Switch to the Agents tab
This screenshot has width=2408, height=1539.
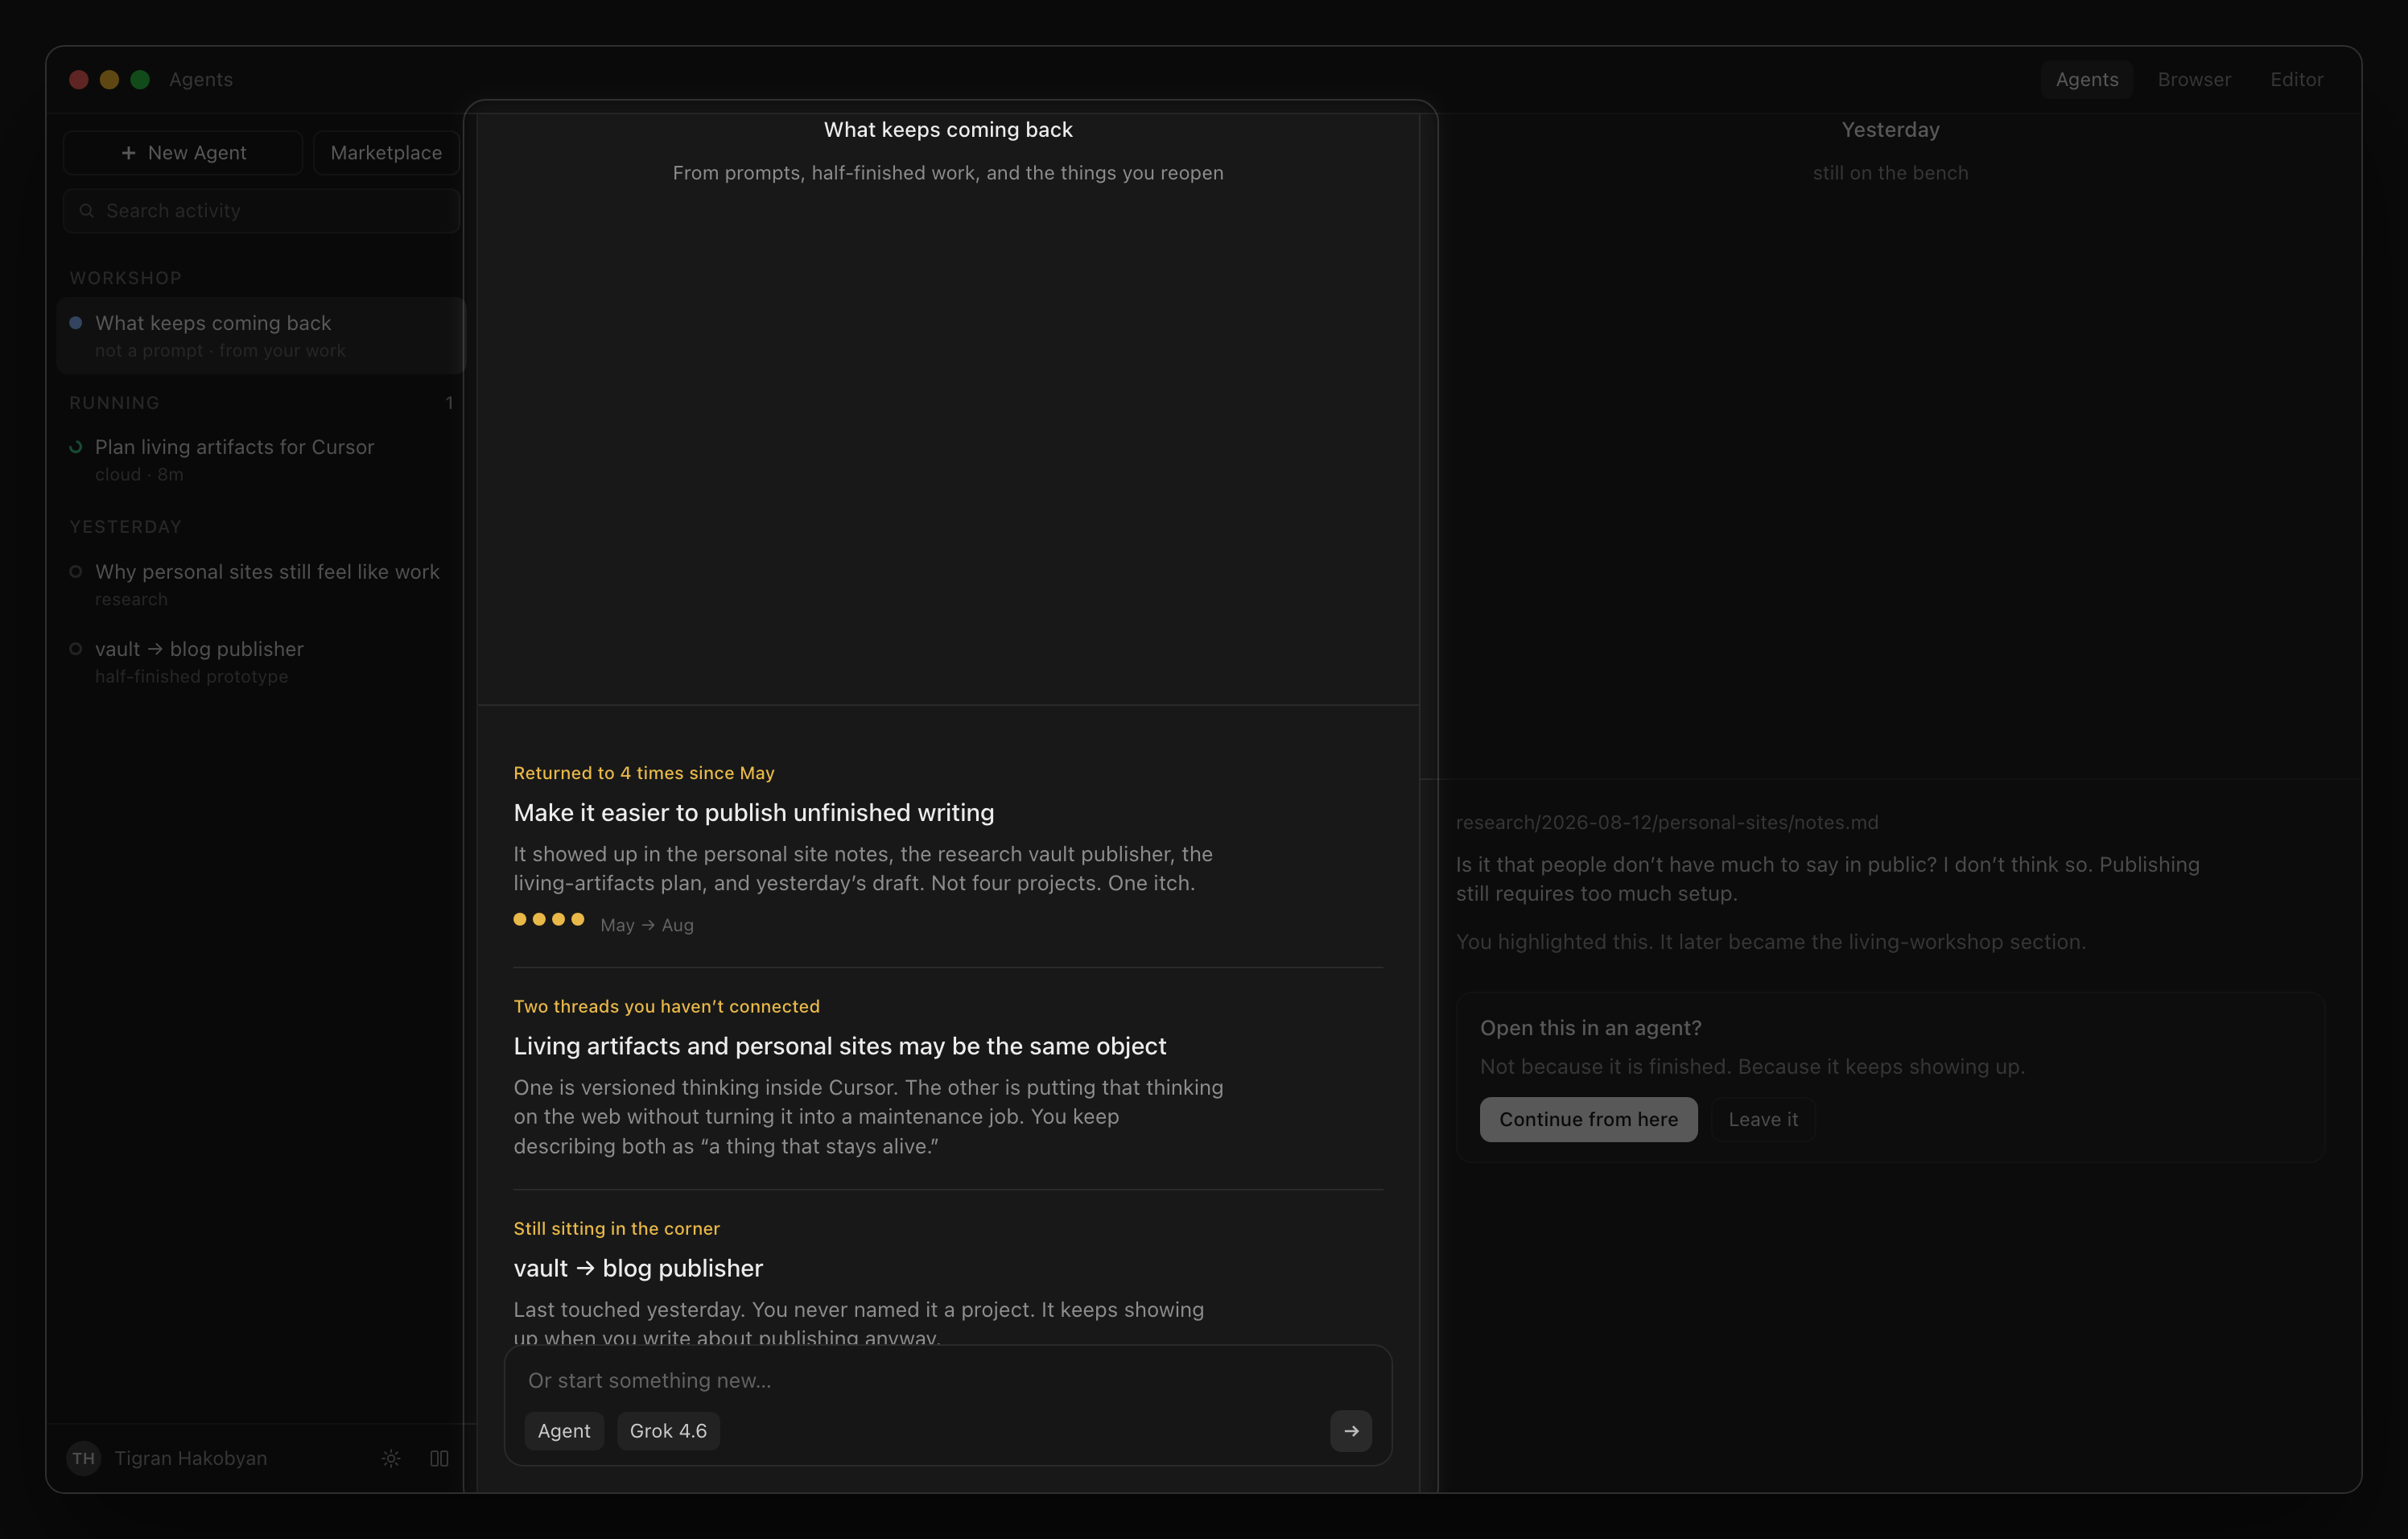click(2087, 79)
